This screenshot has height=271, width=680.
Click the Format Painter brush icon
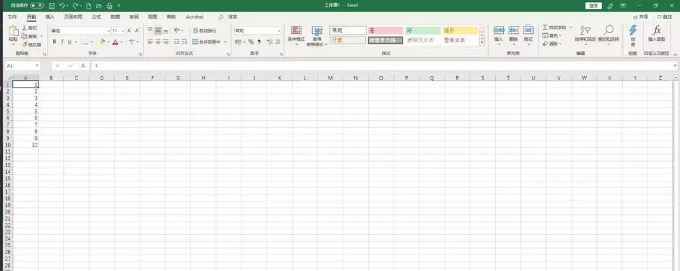coord(25,45)
